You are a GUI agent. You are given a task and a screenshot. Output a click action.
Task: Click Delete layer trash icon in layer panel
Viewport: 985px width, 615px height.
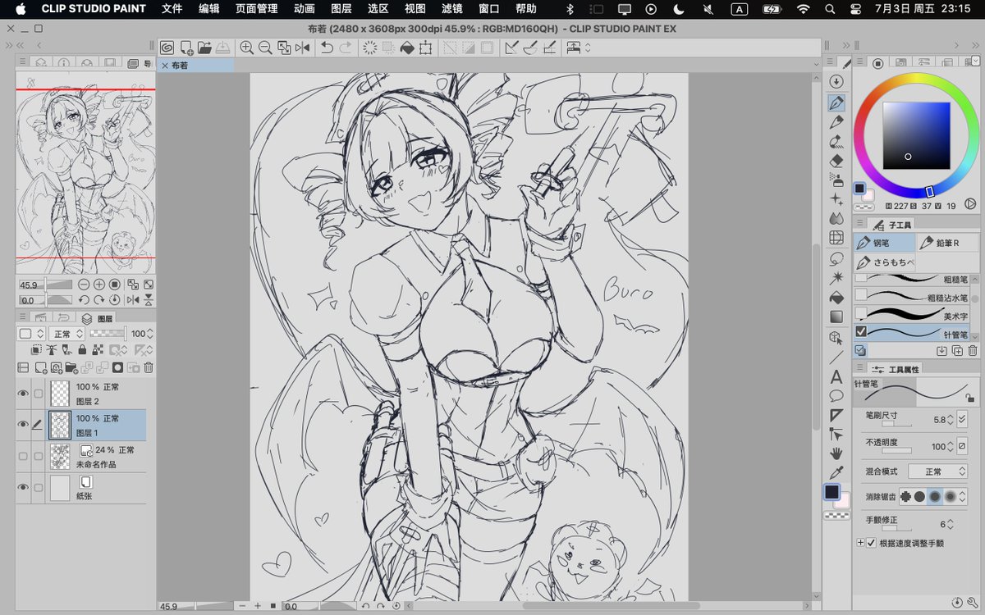pos(149,368)
